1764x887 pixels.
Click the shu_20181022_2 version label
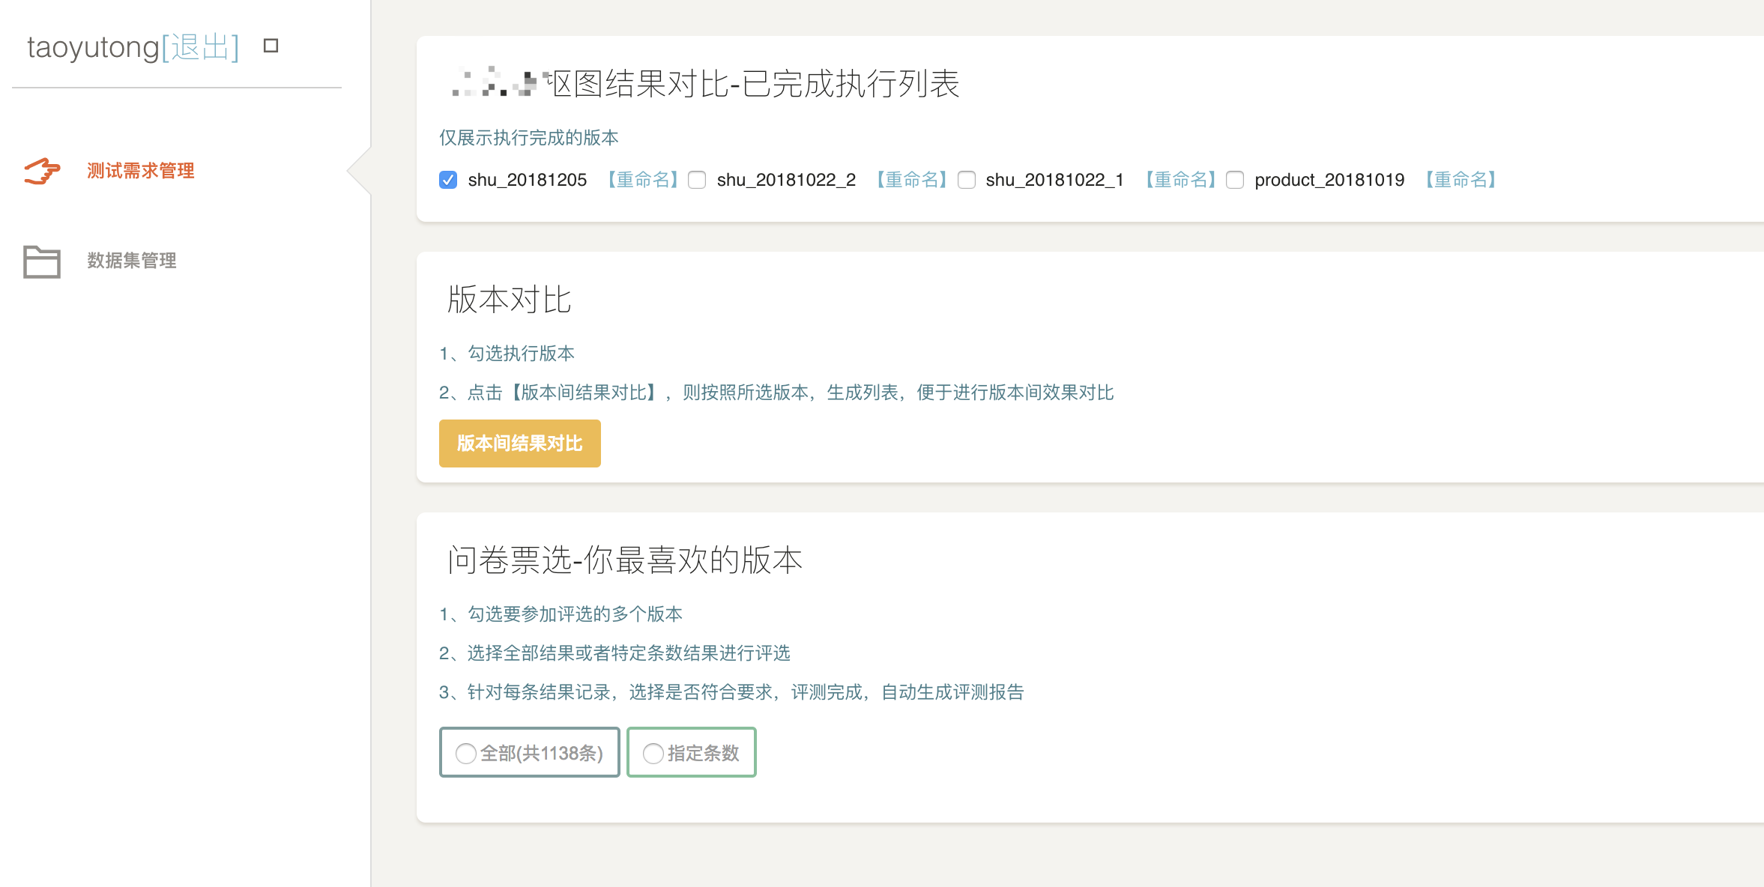point(786,180)
